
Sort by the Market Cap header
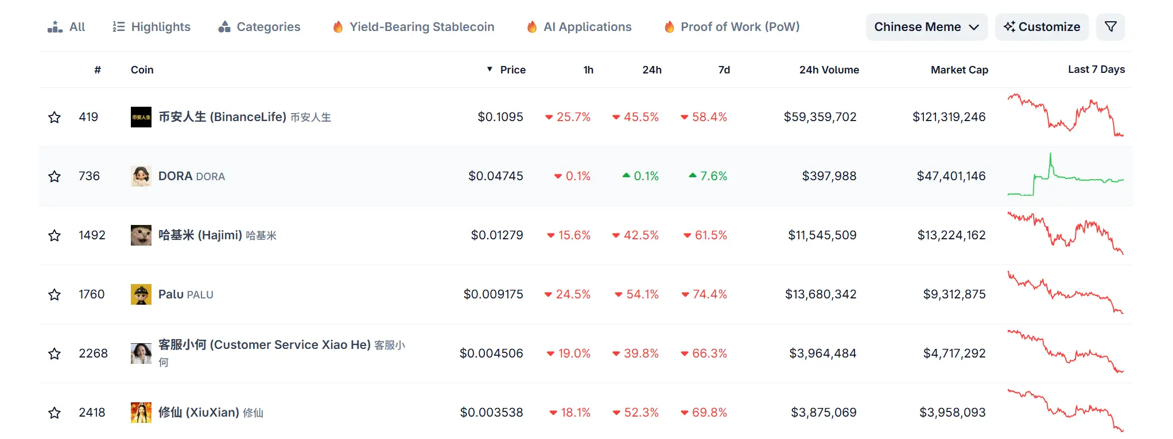tap(959, 70)
